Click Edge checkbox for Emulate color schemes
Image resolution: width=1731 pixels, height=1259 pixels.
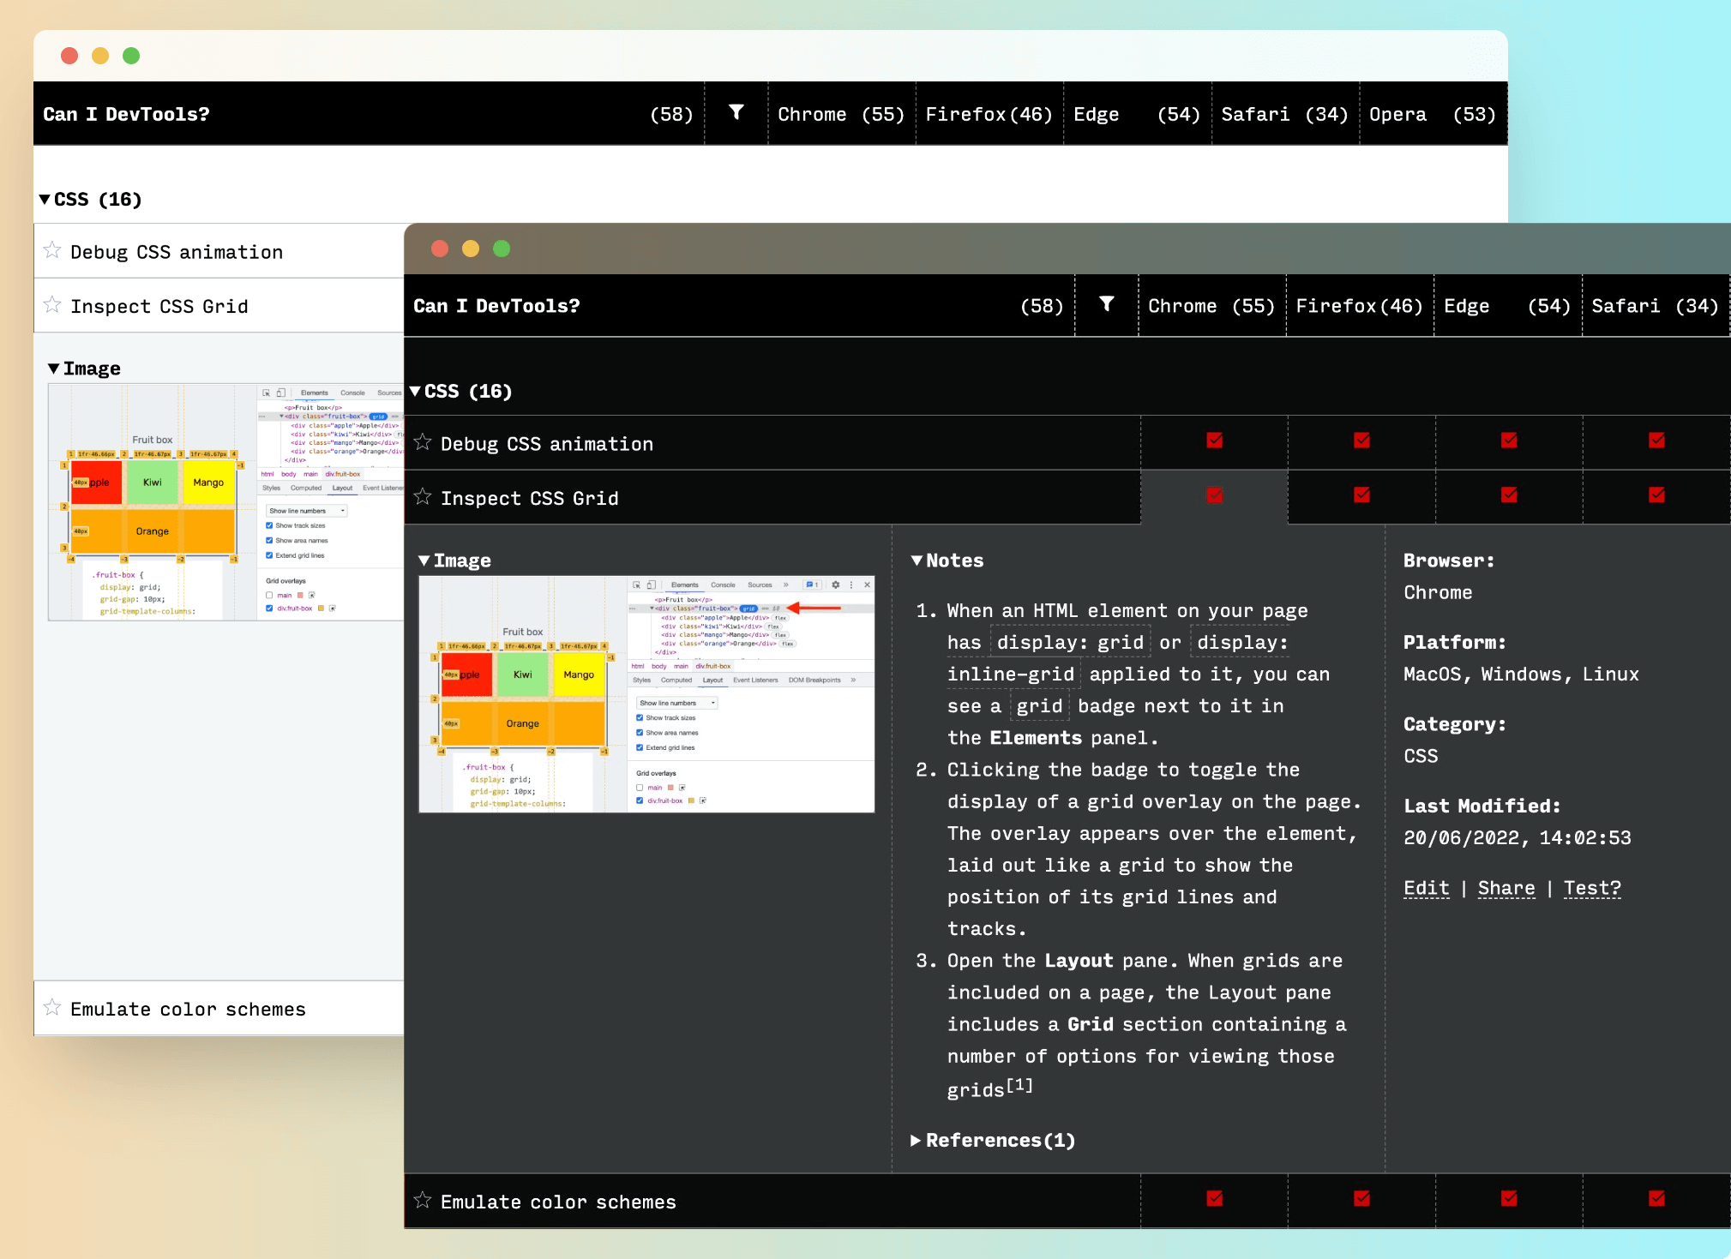pos(1509,1199)
